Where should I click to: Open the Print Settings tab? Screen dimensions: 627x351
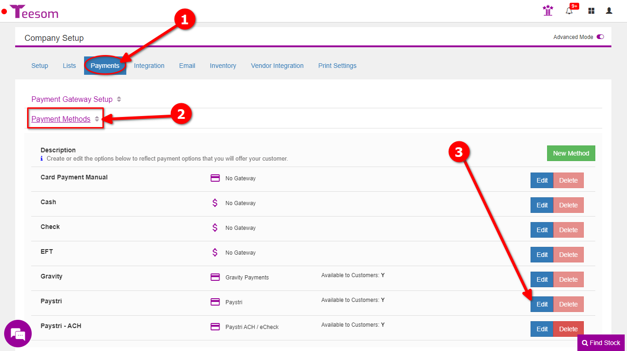[337, 66]
